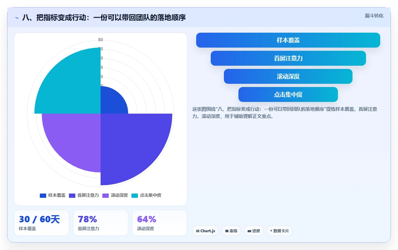Click the 样本覆盖 funnel bar

click(288, 40)
